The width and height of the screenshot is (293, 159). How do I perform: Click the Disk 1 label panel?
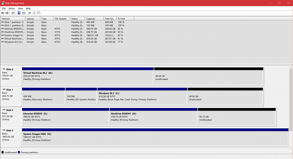[11, 96]
